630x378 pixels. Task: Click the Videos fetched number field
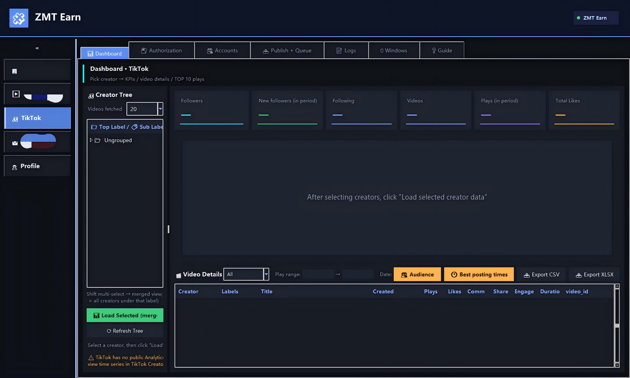pos(142,109)
